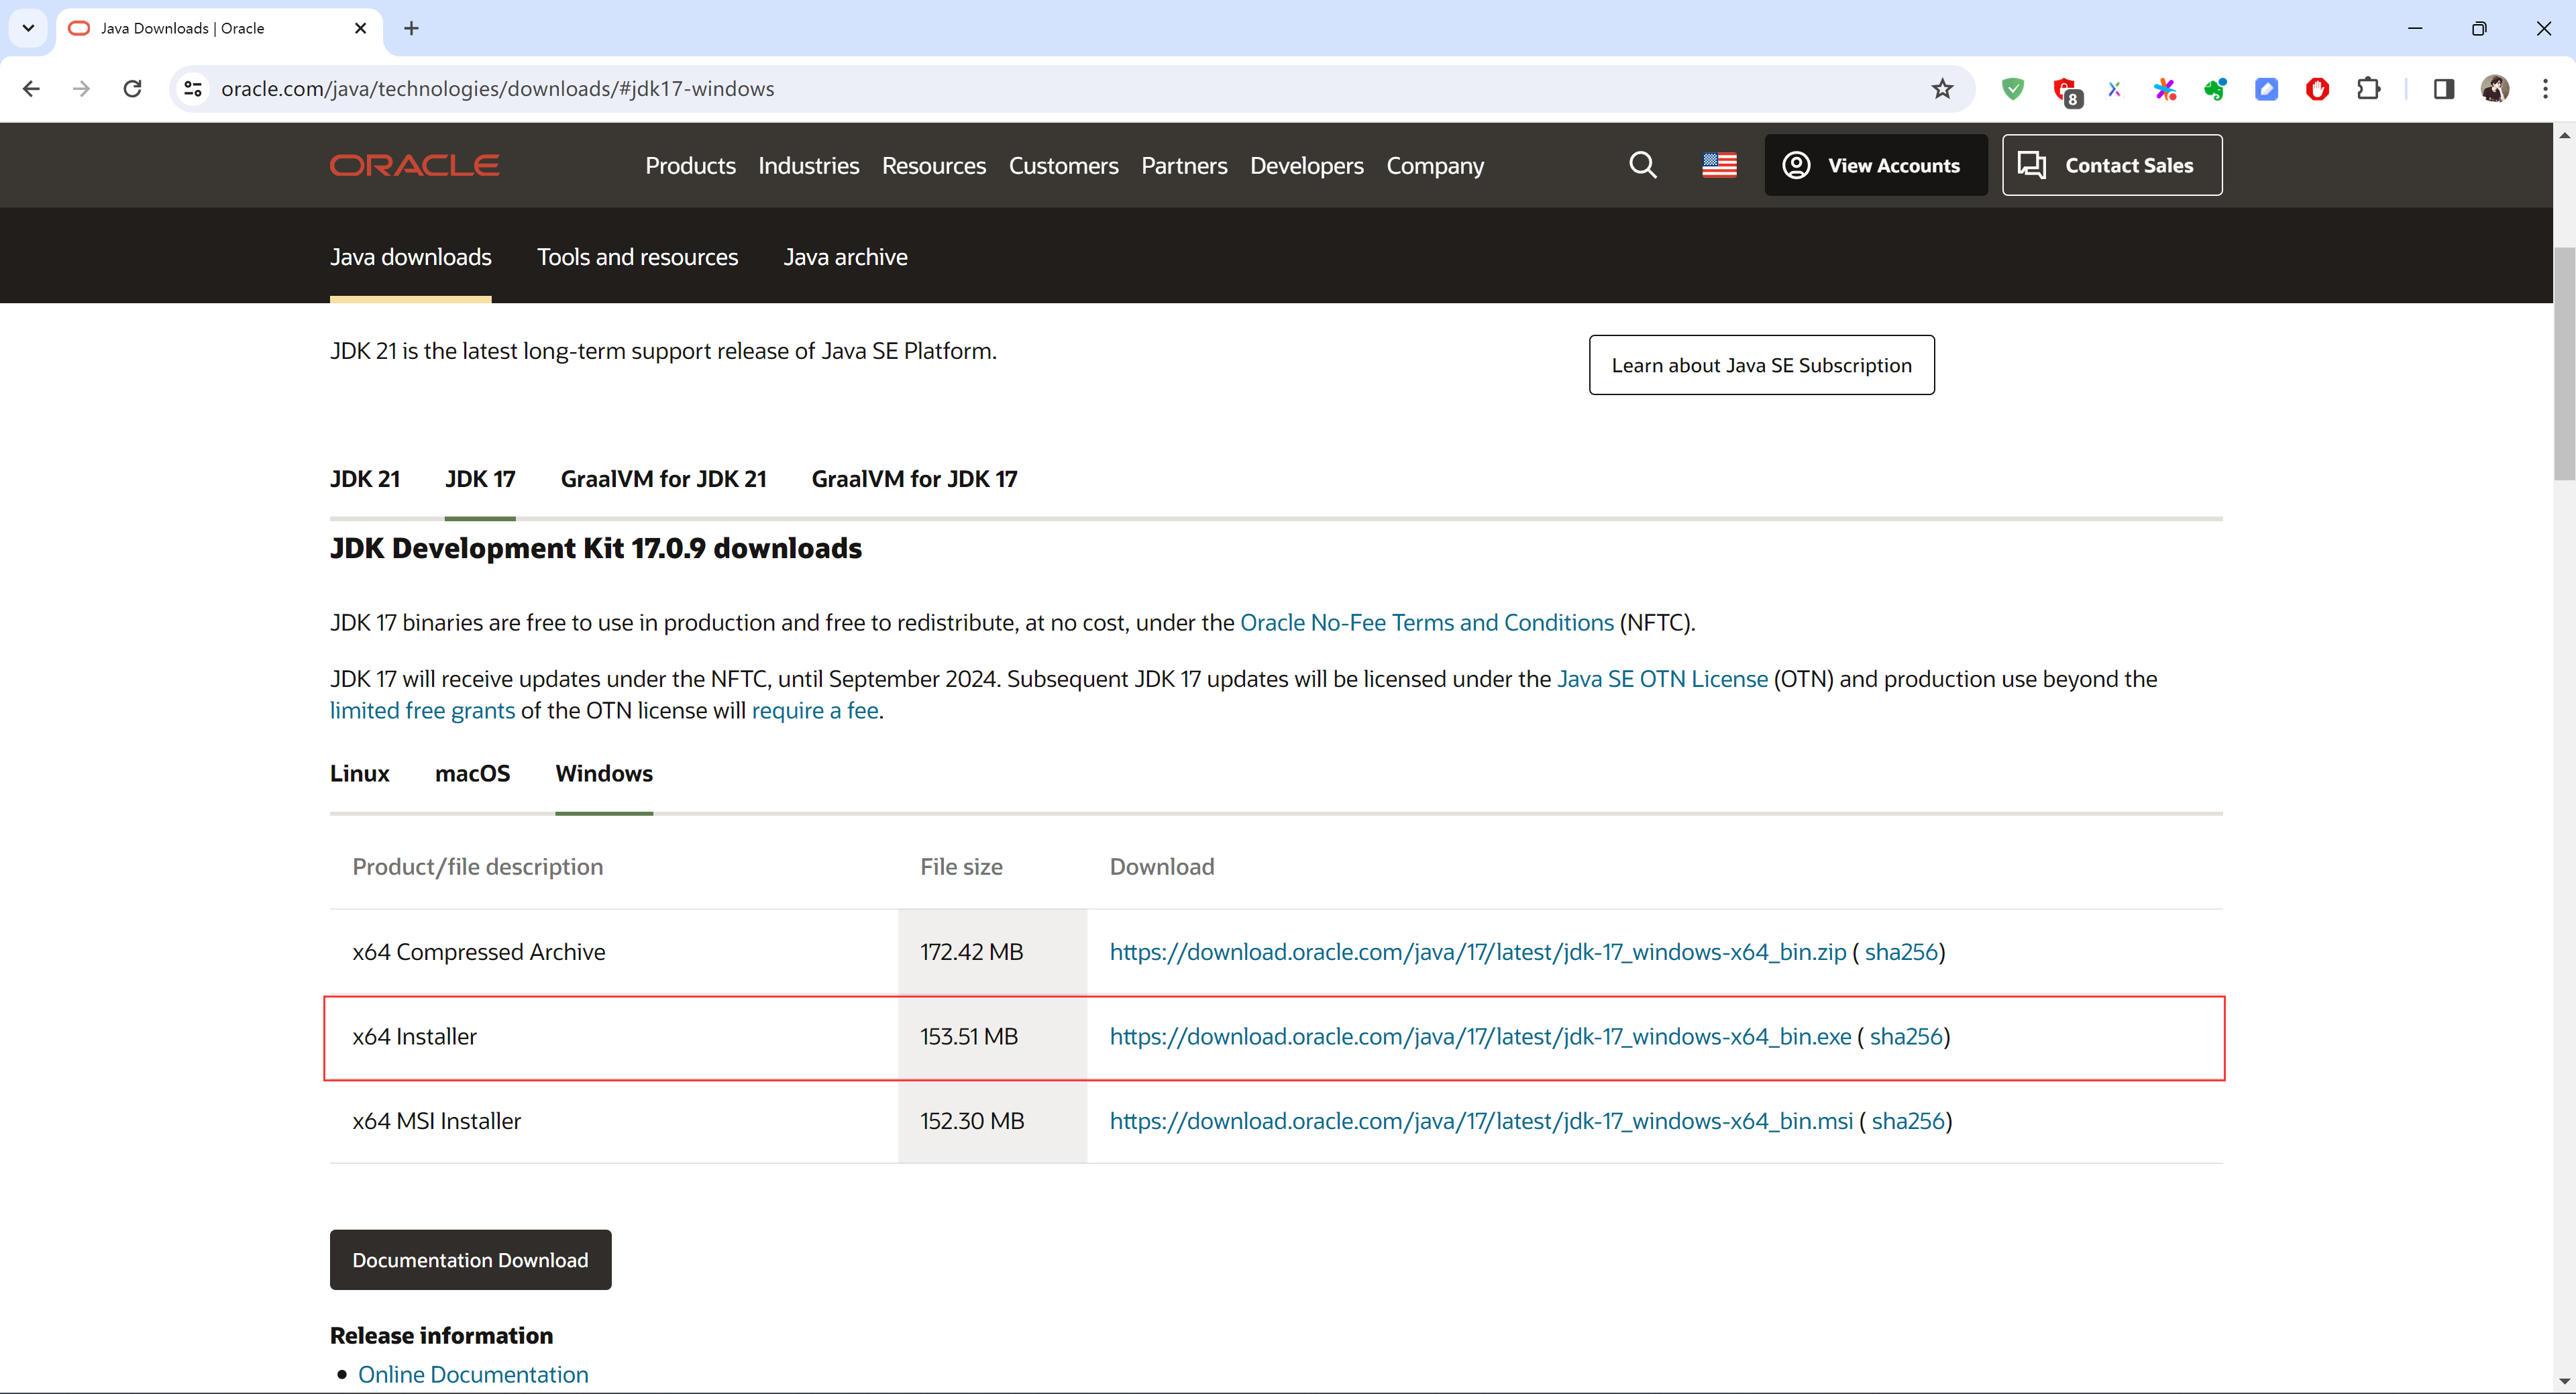Click the Oracle search icon

(1642, 165)
